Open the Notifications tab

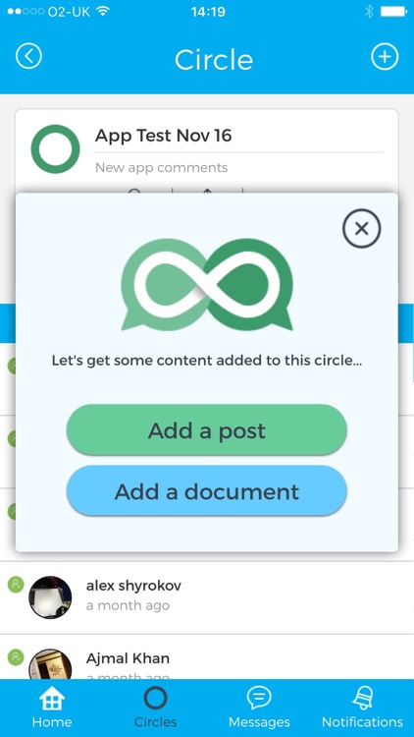click(x=362, y=708)
